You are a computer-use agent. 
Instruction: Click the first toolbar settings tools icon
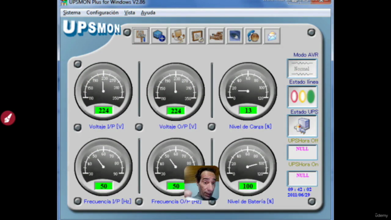(141, 36)
